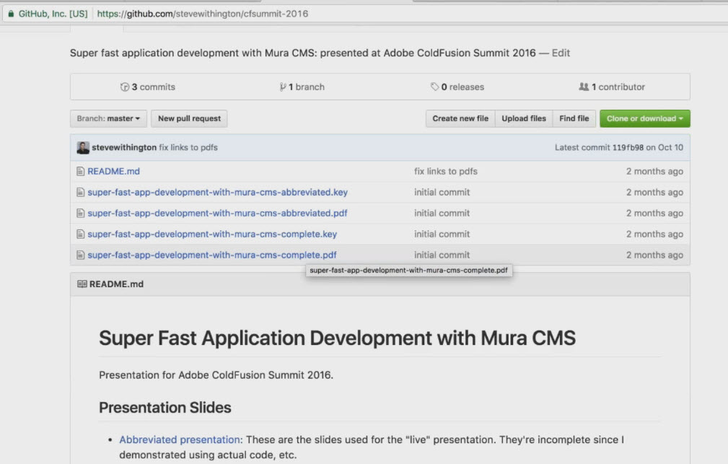Click 'GitHub, Inc. [US]' certificate label

pyautogui.click(x=53, y=14)
